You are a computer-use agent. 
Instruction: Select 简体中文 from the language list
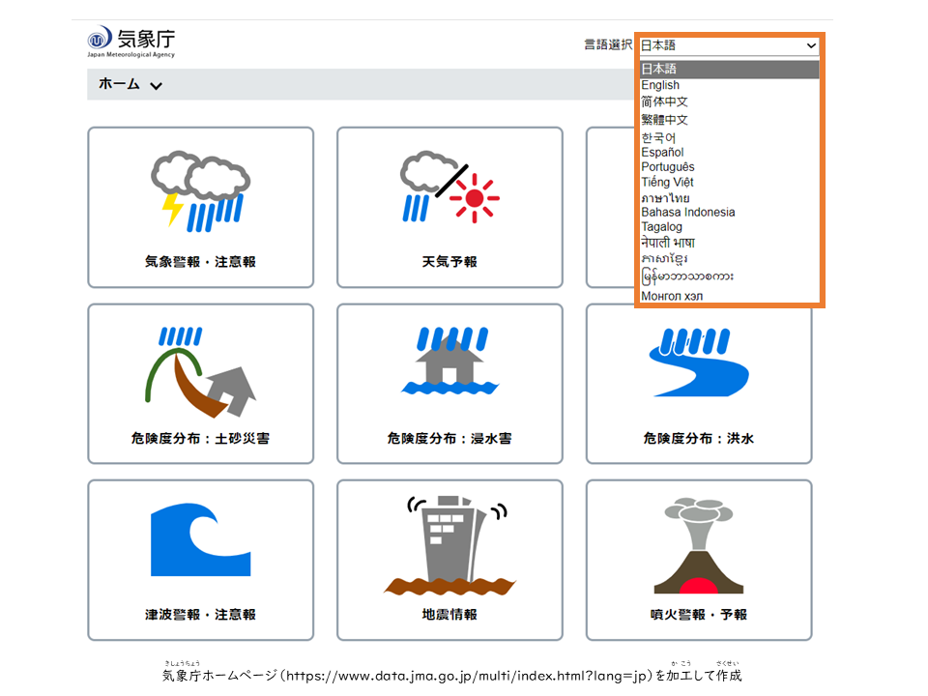click(664, 101)
